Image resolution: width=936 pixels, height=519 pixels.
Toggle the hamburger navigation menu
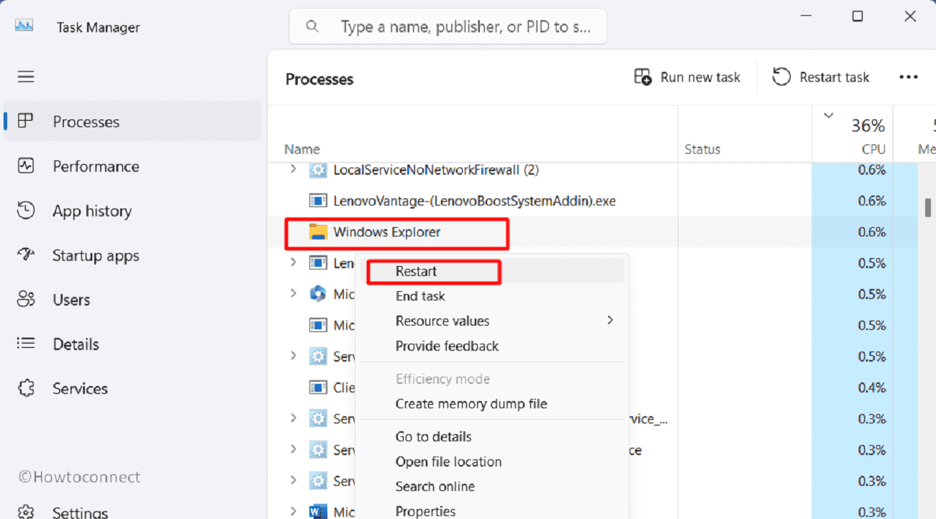click(26, 76)
